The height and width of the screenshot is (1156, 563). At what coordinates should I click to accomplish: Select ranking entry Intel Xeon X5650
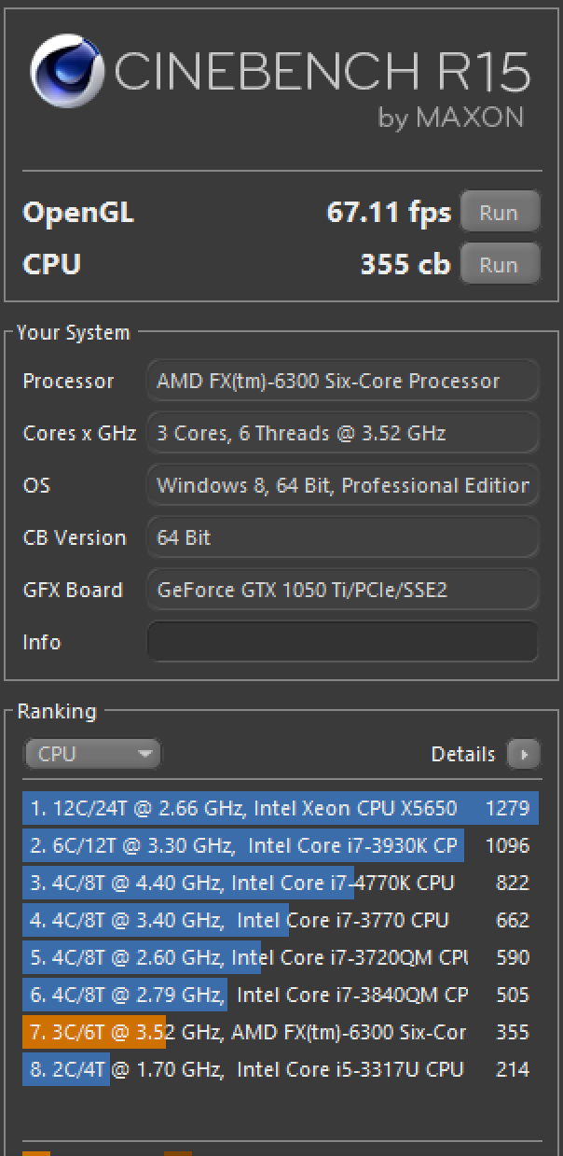pyautogui.click(x=281, y=808)
